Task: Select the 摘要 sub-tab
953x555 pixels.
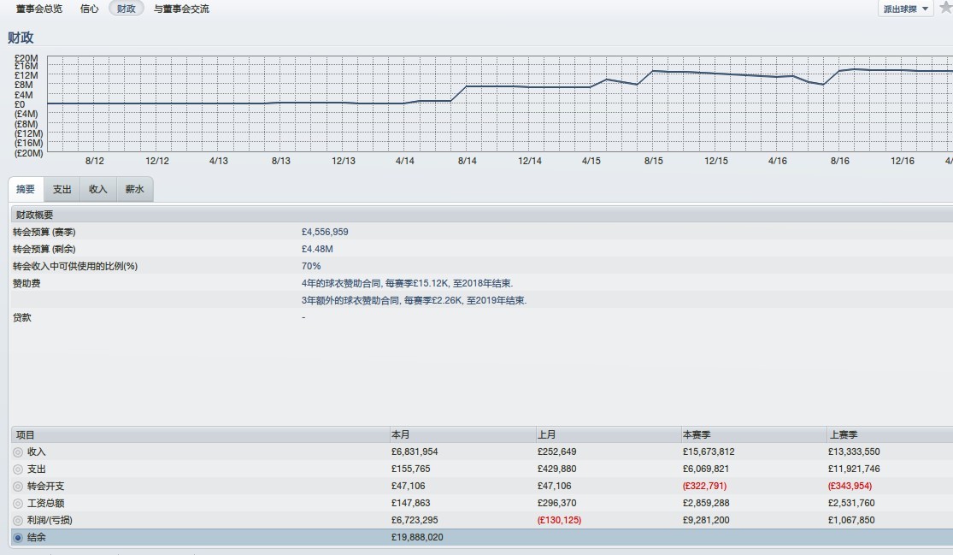Action: tap(26, 189)
